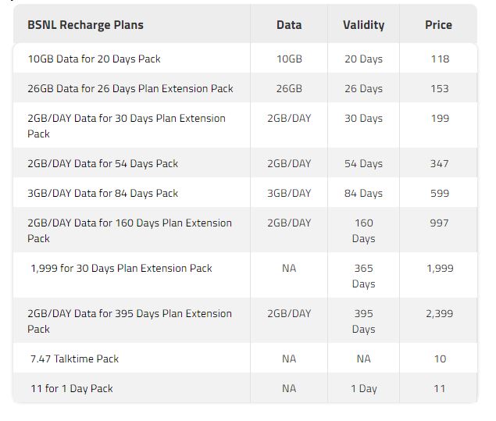496x421 pixels.
Task: Choose the 7.47 Talktime Pack row
Action: coord(74,359)
